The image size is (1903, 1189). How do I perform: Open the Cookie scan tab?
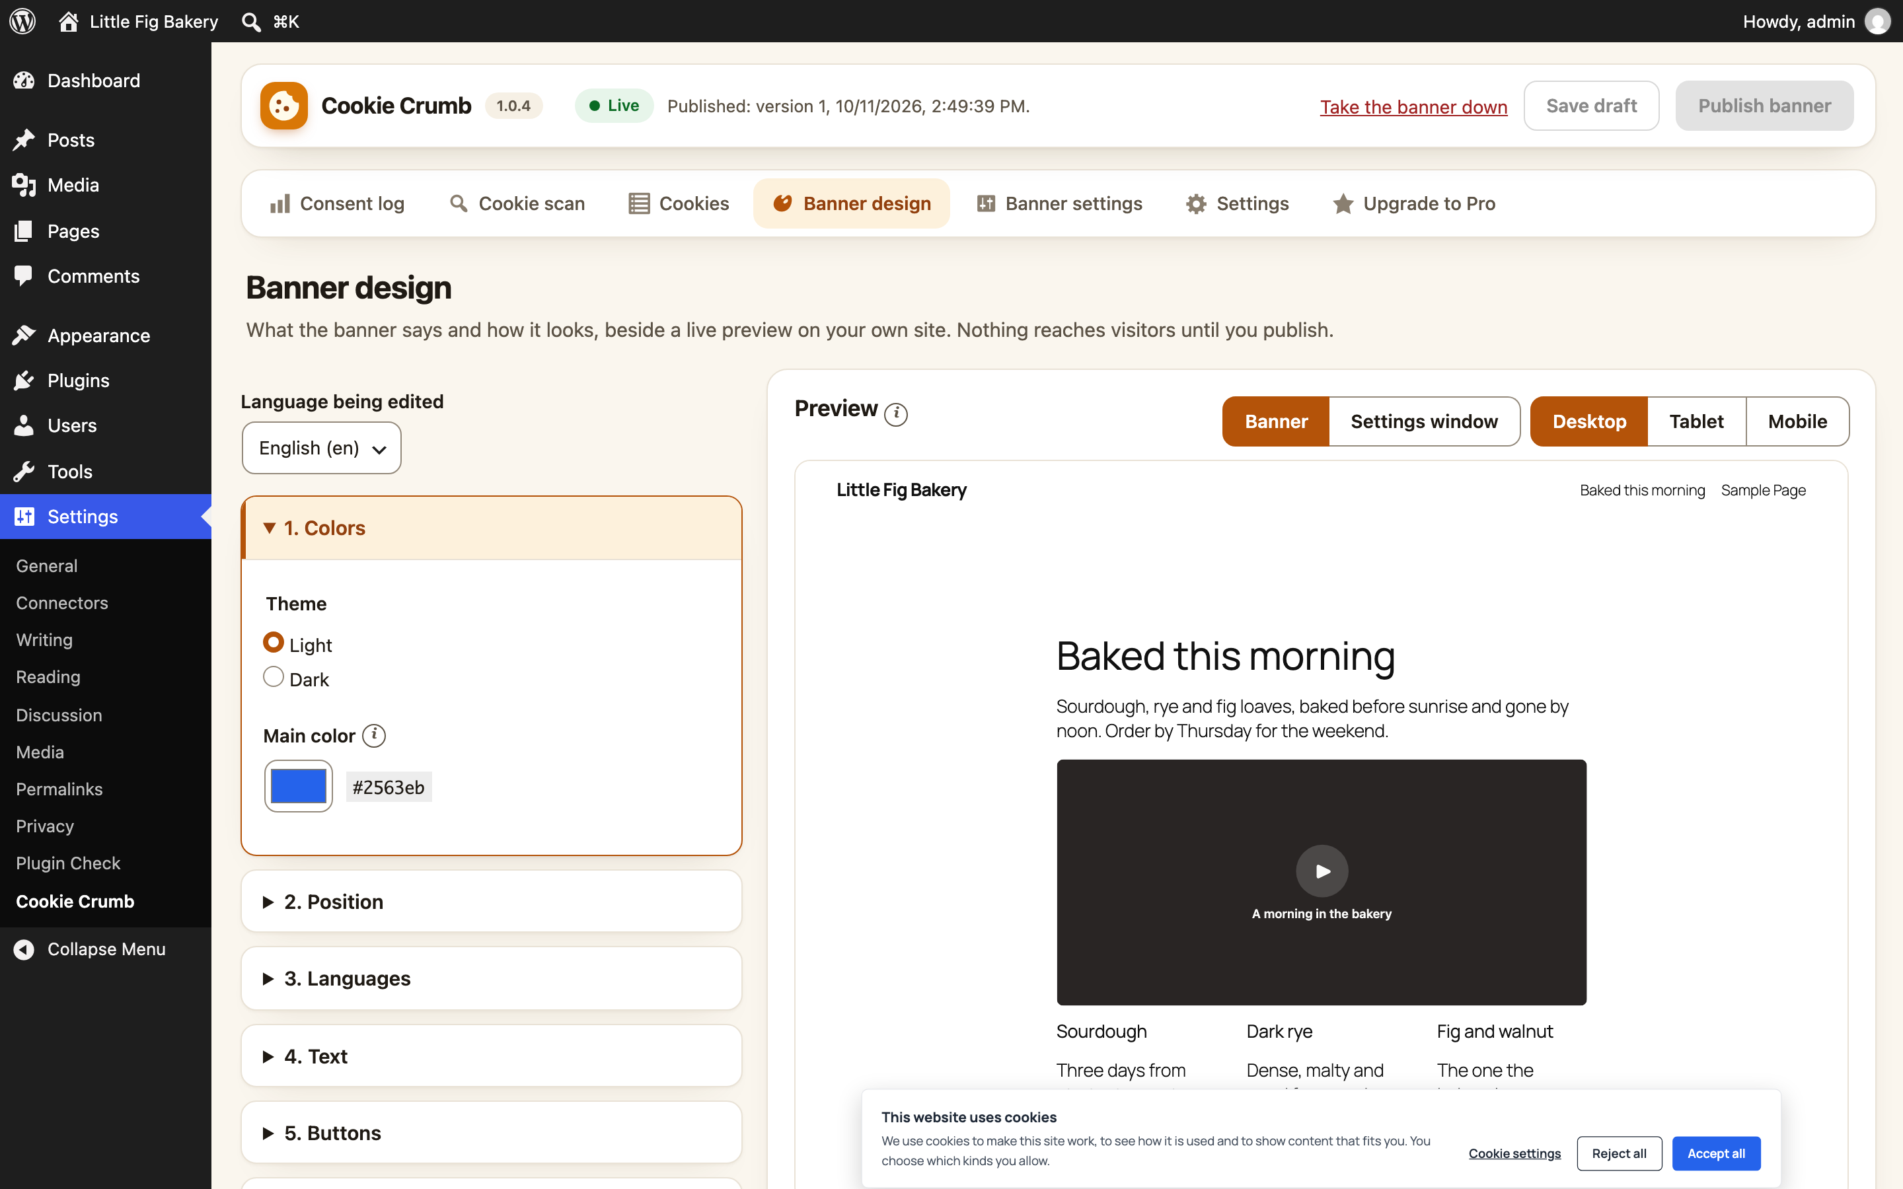pos(517,203)
